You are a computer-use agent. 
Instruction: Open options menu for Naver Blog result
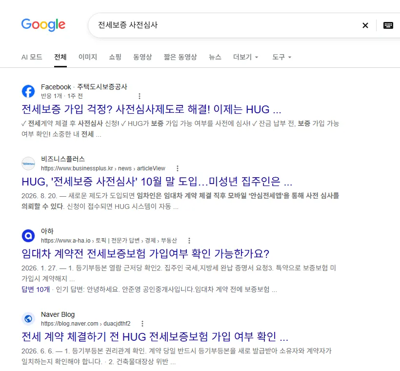(x=142, y=324)
